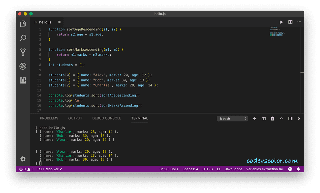Run the hello.js file with the Run button
Viewport: 320px width, 193px height.
tap(281, 22)
